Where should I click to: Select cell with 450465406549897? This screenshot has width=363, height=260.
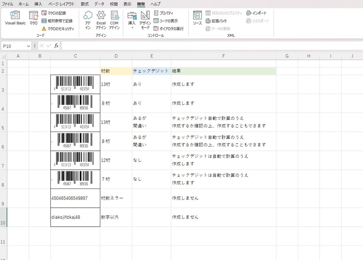pos(75,198)
